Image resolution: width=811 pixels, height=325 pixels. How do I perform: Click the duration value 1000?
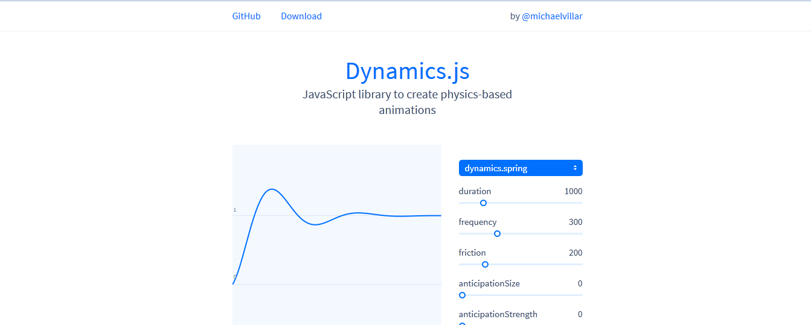573,191
